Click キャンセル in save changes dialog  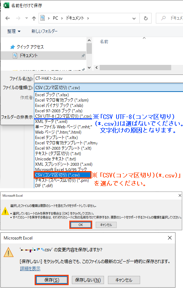tap(124, 280)
